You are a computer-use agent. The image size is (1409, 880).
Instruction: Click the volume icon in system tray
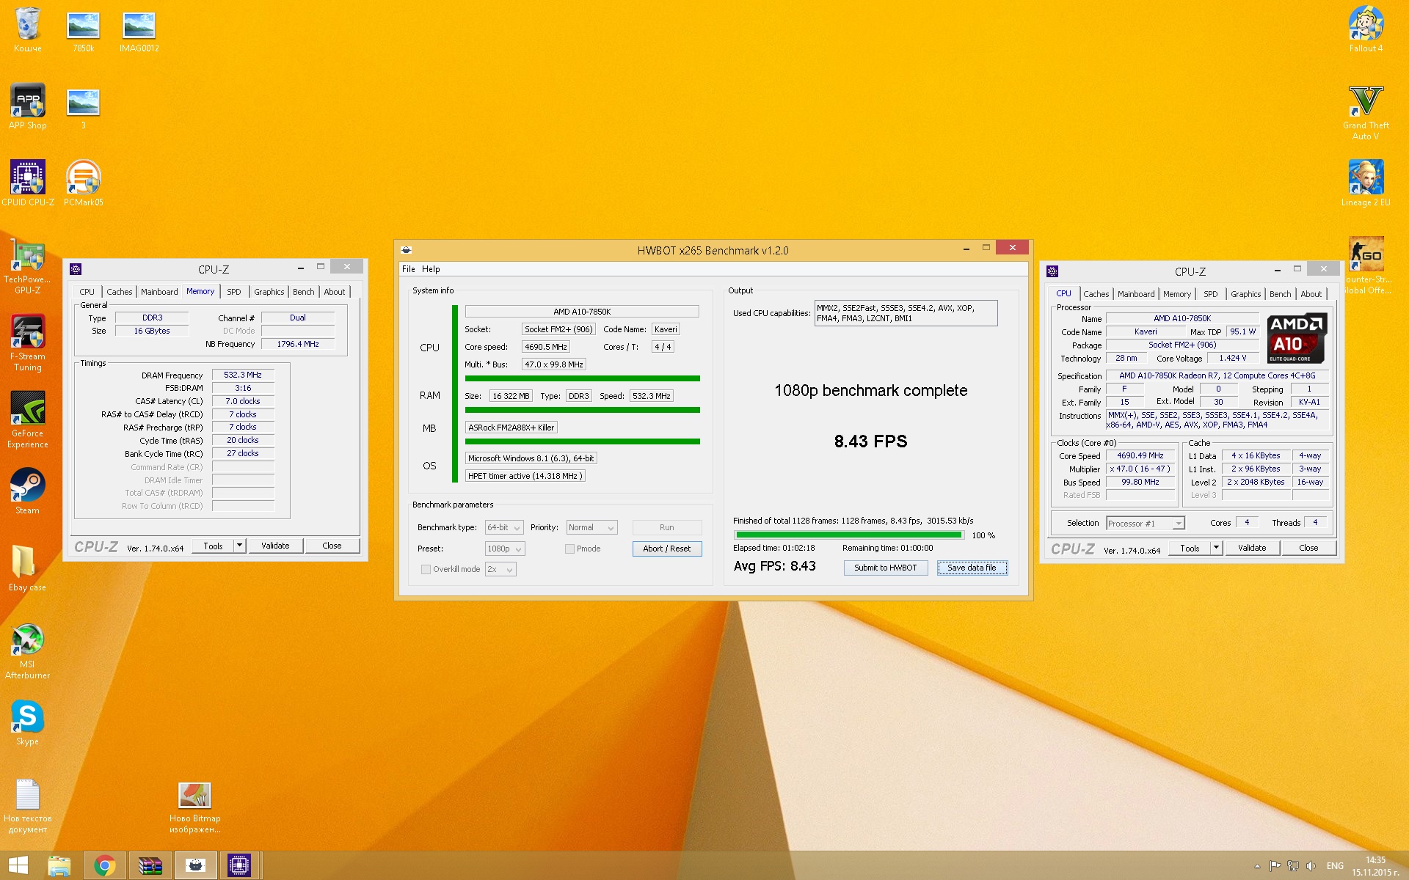1311,866
